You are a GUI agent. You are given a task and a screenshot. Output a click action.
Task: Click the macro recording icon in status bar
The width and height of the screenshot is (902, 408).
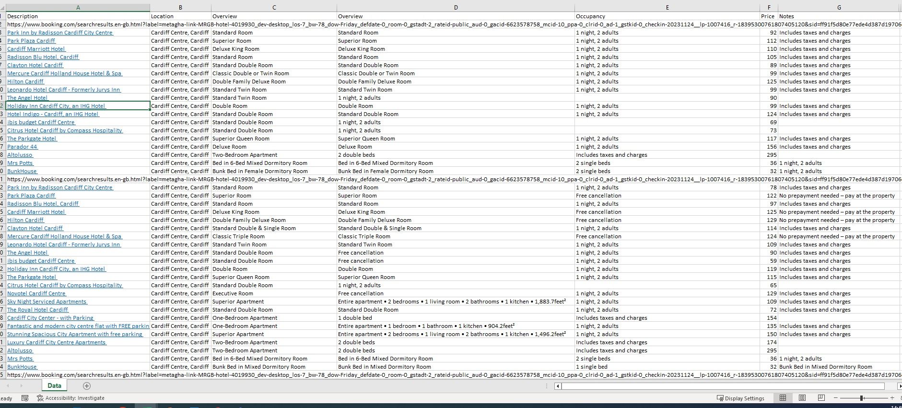25,398
